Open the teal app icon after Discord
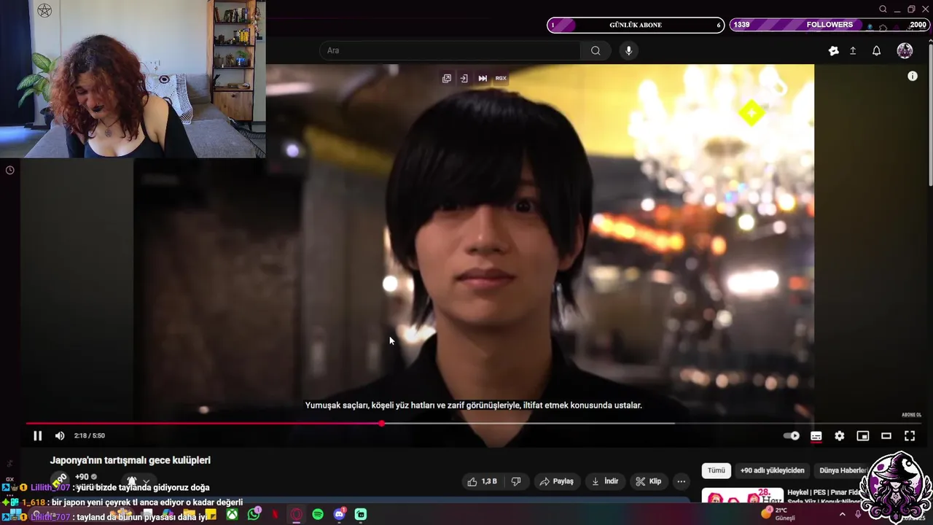933x525 pixels. [360, 515]
